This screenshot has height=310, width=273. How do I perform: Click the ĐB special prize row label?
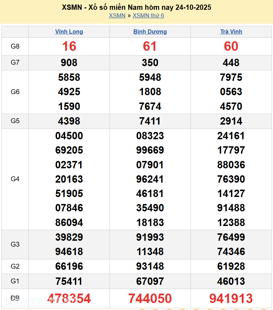coord(15,298)
